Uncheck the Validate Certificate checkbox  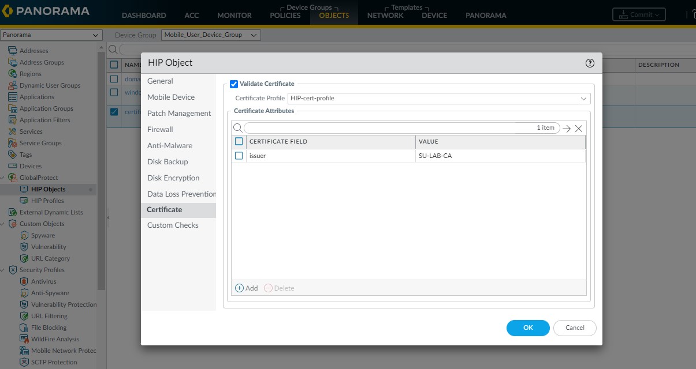point(234,84)
